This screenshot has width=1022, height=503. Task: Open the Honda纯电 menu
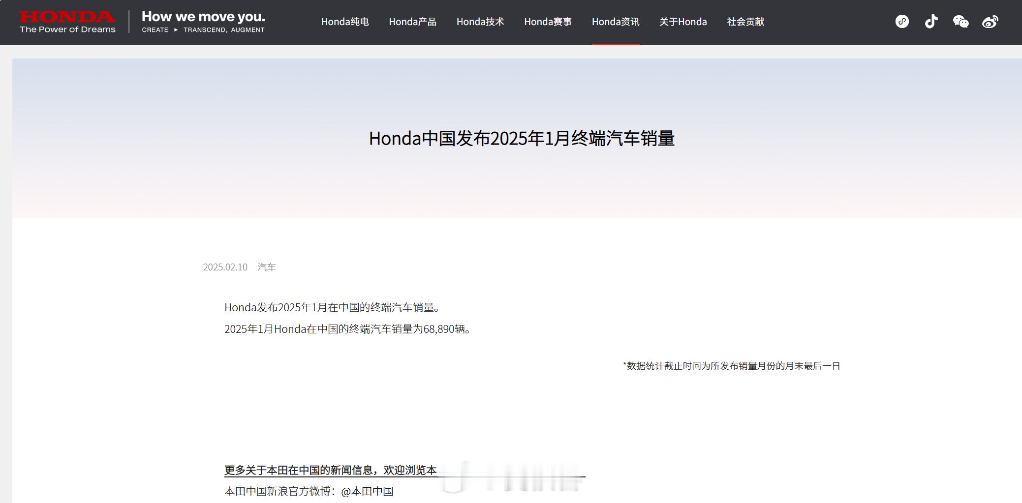tap(345, 22)
